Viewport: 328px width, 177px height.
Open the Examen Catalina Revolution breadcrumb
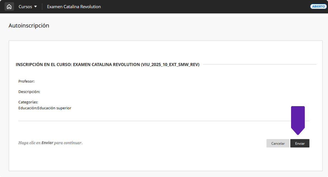point(74,6)
